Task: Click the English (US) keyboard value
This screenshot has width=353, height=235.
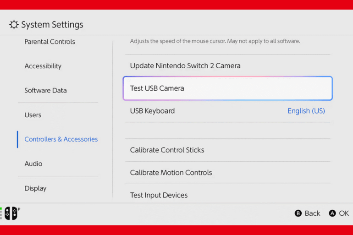Action: click(x=306, y=111)
